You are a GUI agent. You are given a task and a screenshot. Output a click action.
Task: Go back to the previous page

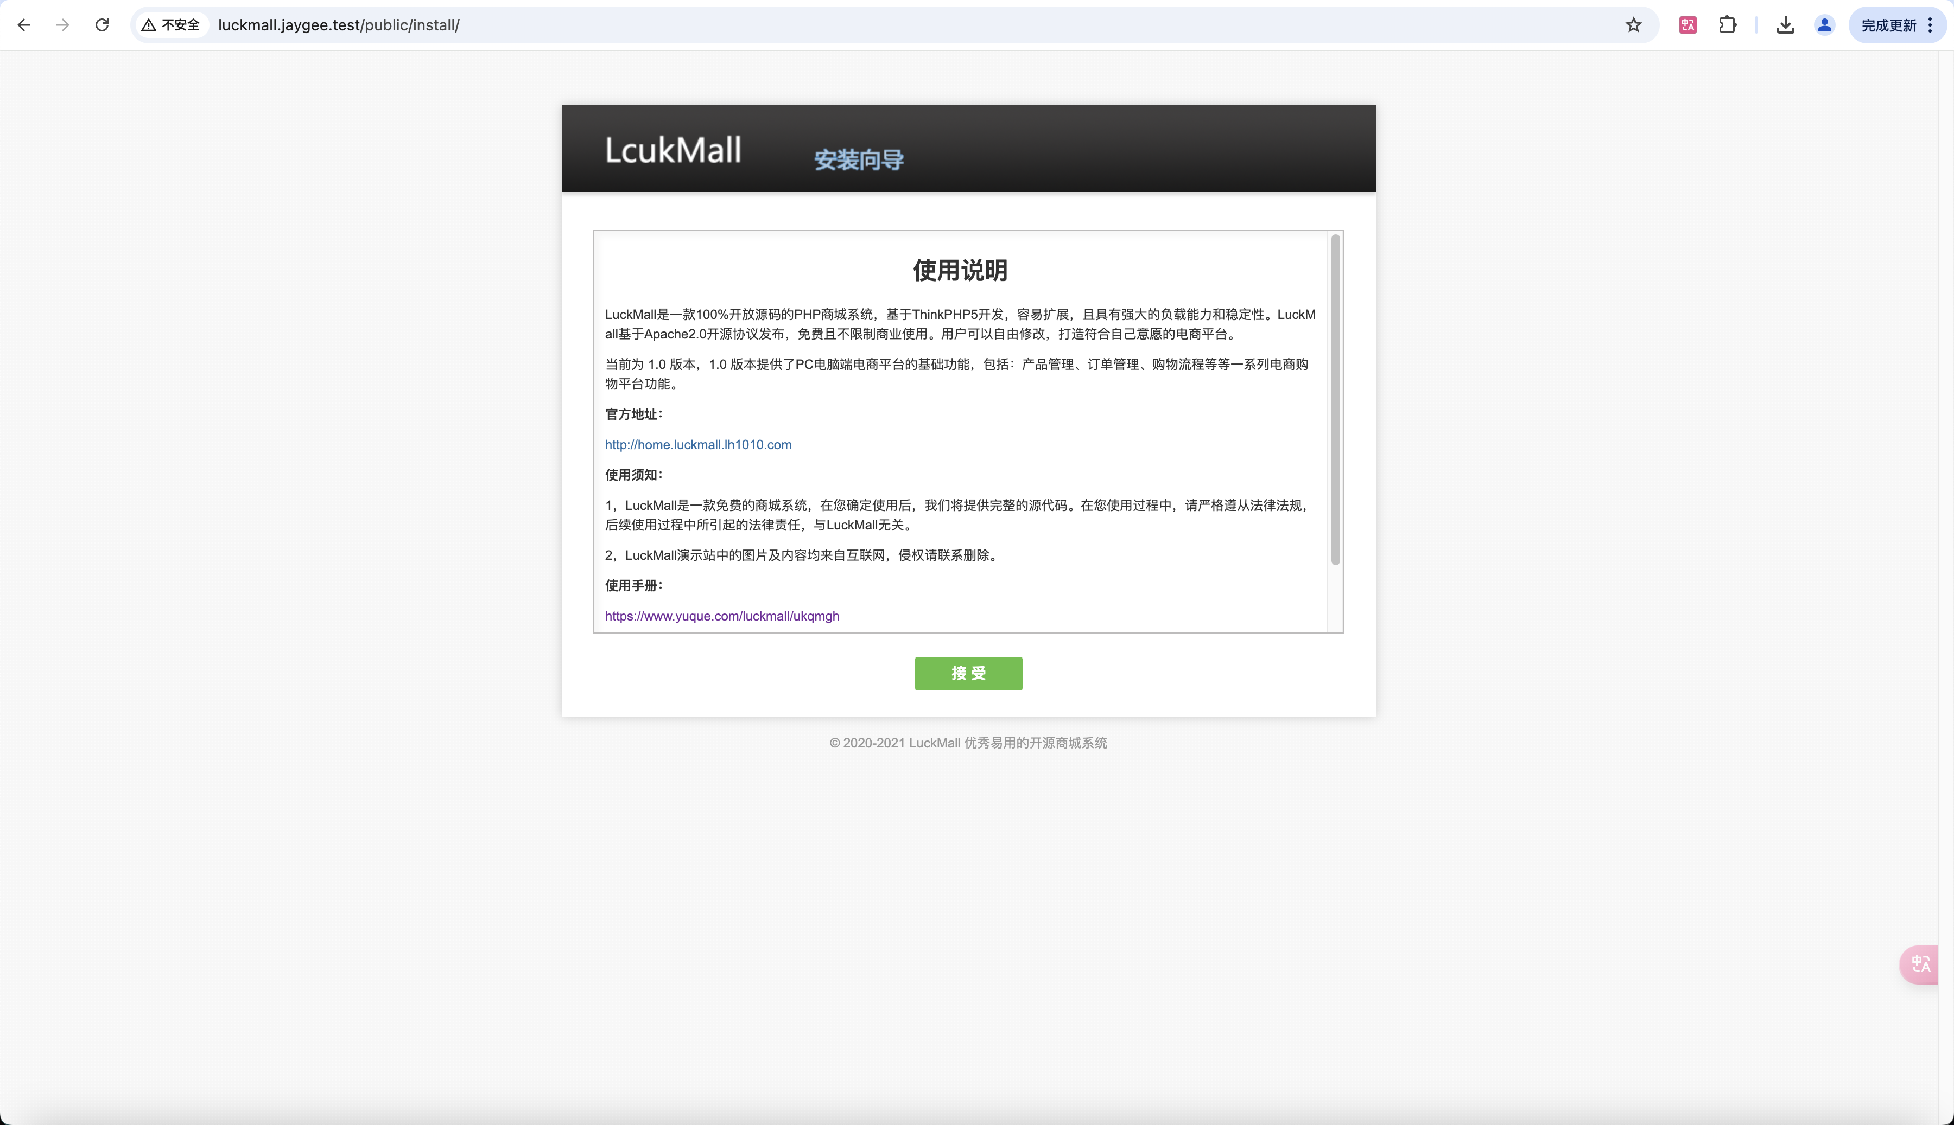(x=25, y=25)
